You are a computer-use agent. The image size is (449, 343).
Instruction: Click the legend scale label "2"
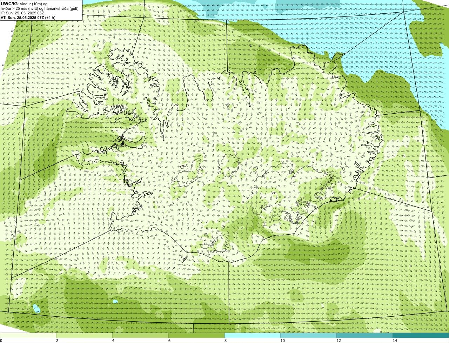57,341
